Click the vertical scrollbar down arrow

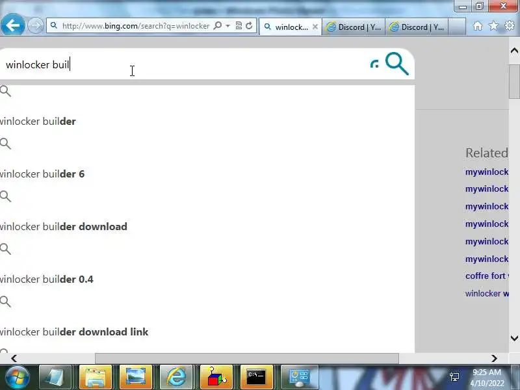pos(514,338)
